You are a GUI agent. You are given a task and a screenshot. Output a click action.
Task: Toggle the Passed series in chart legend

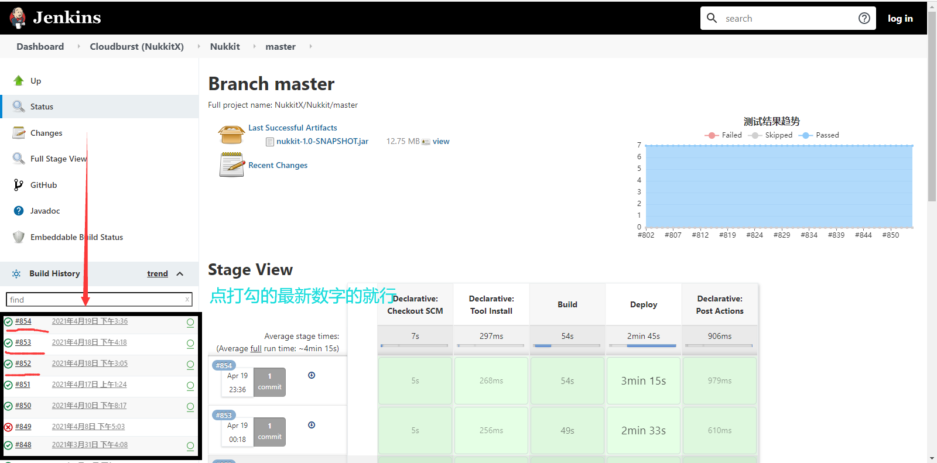(819, 135)
